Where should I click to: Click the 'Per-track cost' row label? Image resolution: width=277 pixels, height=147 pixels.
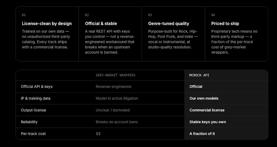point(33,134)
